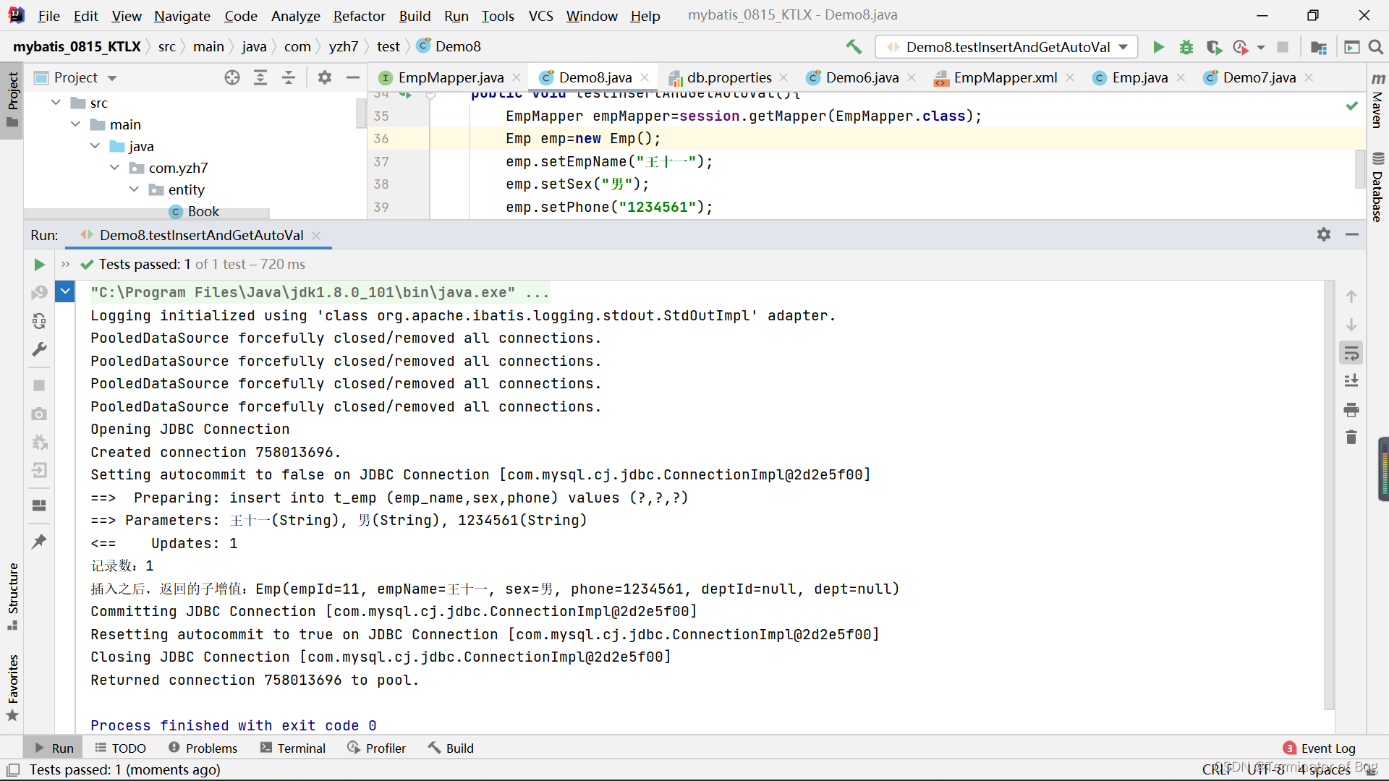1389x781 pixels.
Task: Switch to EmpMapper.xml tab
Action: tap(1006, 77)
